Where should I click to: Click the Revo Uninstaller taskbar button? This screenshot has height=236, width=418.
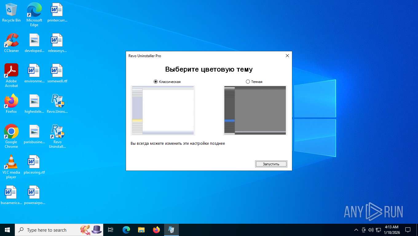pos(171,230)
